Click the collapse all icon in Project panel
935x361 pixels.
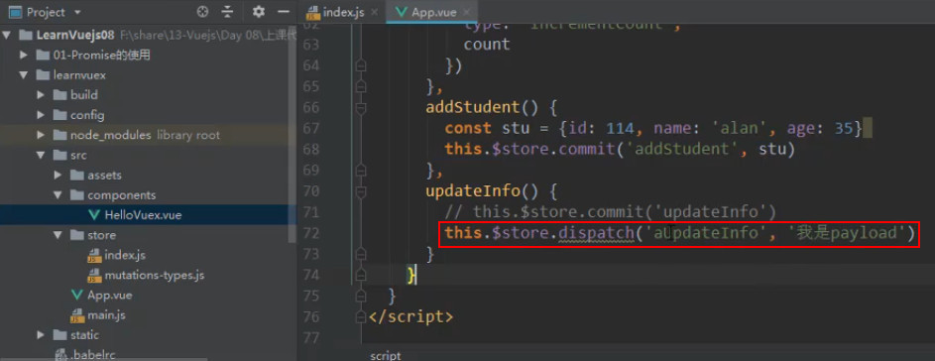pyautogui.click(x=227, y=11)
